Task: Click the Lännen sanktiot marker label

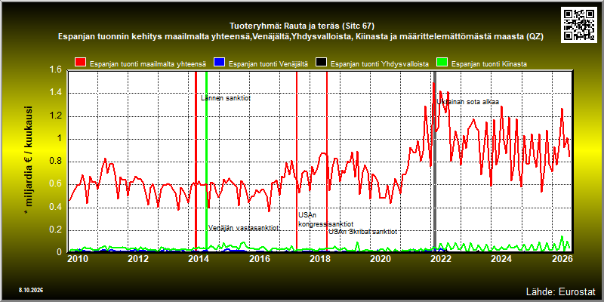Action: pos(226,98)
